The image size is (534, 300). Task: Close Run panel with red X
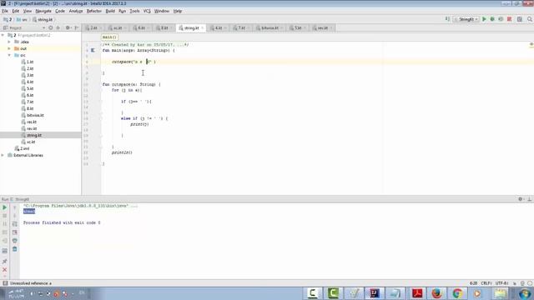point(5,270)
